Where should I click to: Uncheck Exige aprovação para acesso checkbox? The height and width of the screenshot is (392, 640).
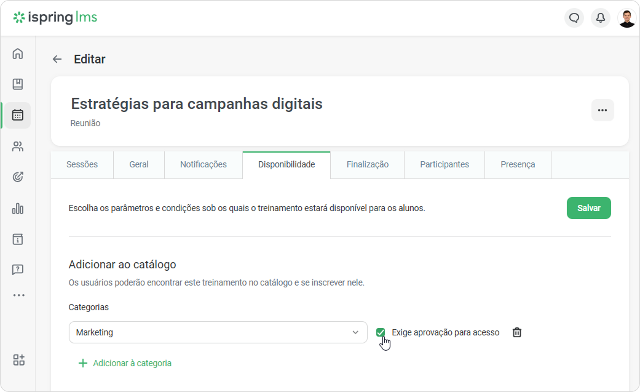[x=381, y=332]
